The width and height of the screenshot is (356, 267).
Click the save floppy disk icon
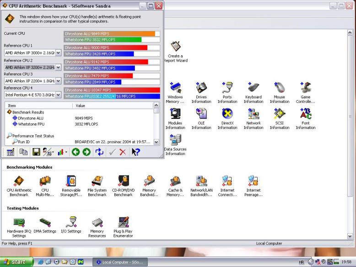pos(36,152)
